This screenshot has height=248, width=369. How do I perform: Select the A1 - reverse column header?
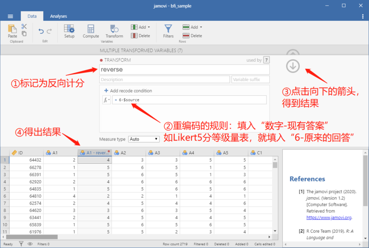tap(95, 153)
